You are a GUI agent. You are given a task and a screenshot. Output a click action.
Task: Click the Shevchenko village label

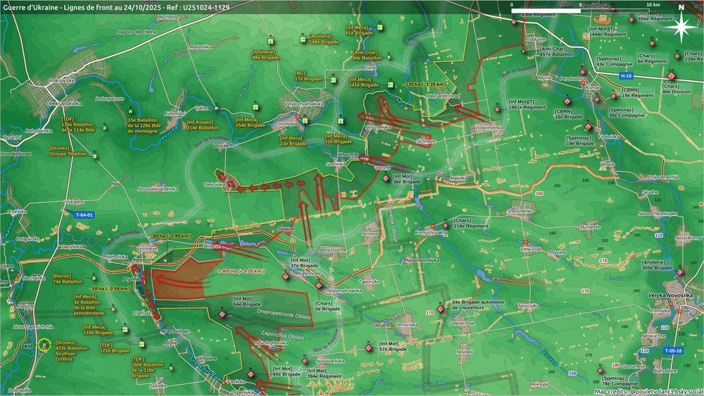point(520,211)
